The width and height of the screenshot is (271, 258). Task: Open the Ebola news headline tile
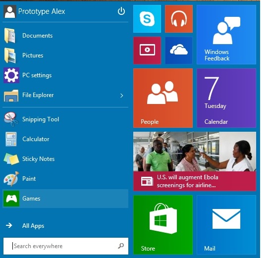(195, 161)
